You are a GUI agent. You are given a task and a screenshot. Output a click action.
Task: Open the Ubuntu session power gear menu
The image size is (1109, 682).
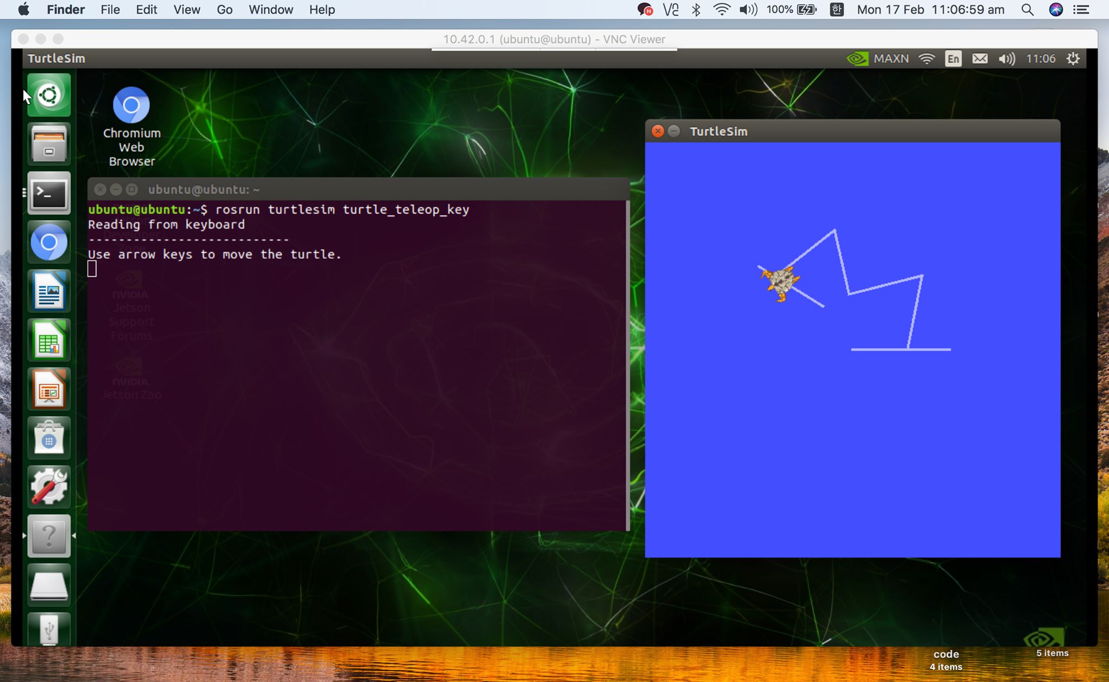pos(1073,58)
